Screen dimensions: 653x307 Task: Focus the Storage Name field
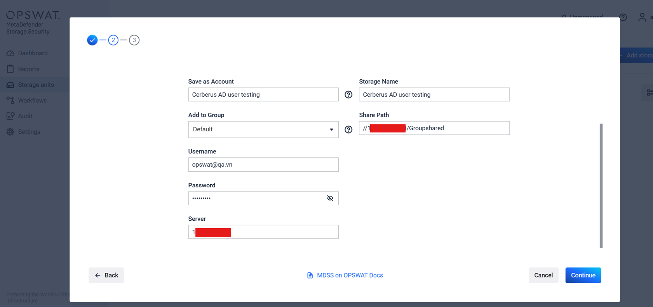pos(434,94)
